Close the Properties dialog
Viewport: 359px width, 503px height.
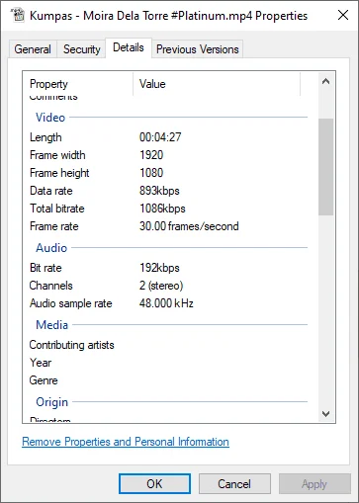click(x=343, y=15)
